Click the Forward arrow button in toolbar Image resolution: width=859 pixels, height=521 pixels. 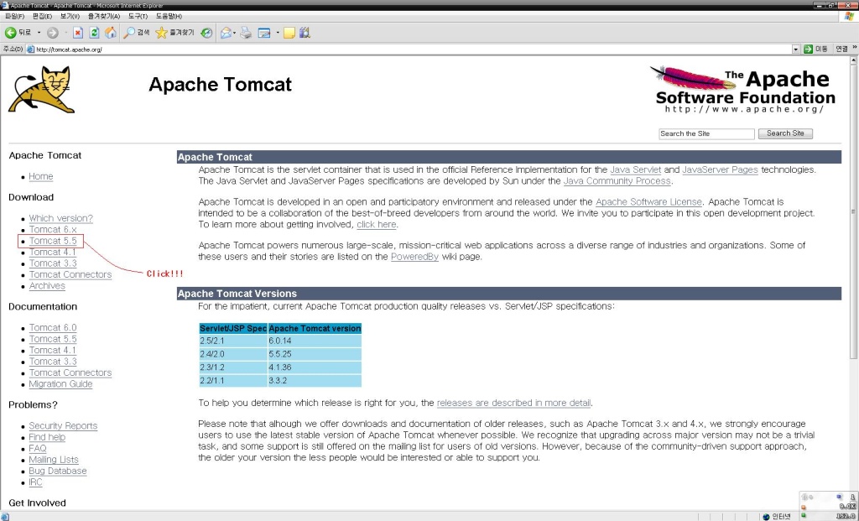pos(53,33)
